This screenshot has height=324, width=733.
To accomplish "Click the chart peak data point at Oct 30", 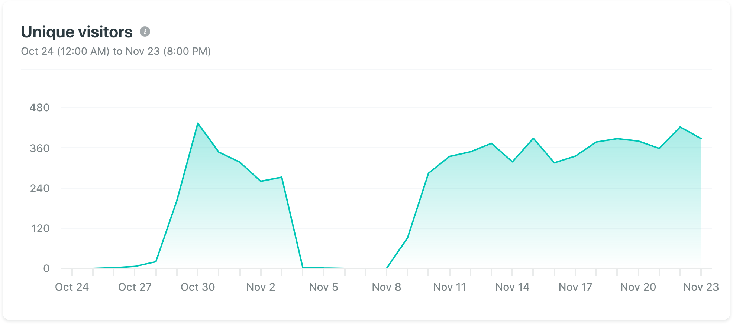I will (x=198, y=123).
